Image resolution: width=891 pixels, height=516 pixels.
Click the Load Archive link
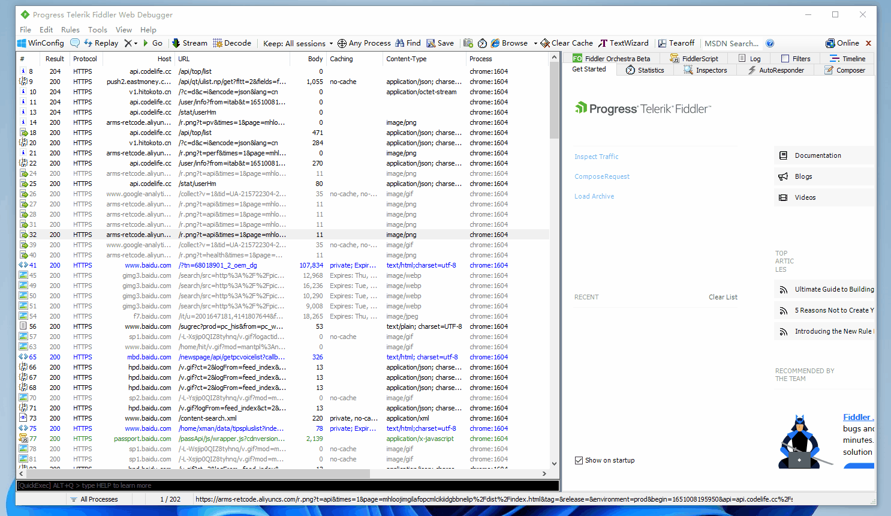594,196
